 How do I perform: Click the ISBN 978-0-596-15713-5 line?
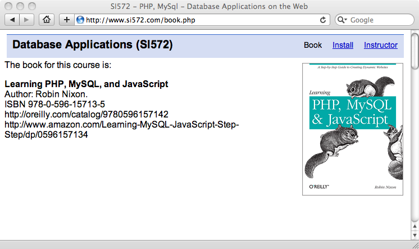[55, 105]
